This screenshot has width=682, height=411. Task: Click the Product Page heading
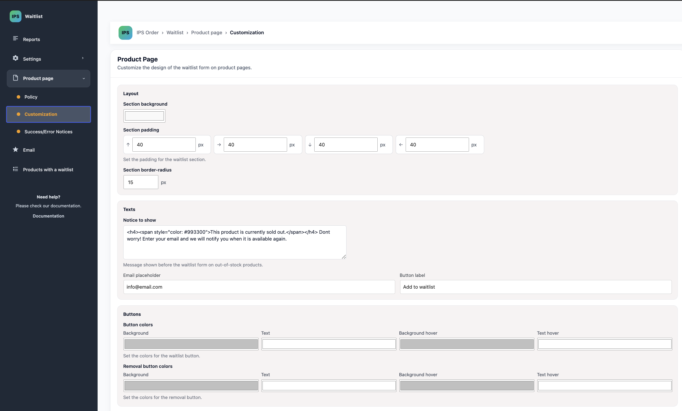(x=138, y=59)
